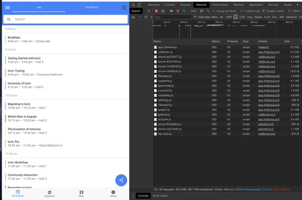Show All request types
The height and width of the screenshot is (200, 302).
pos(221,17)
